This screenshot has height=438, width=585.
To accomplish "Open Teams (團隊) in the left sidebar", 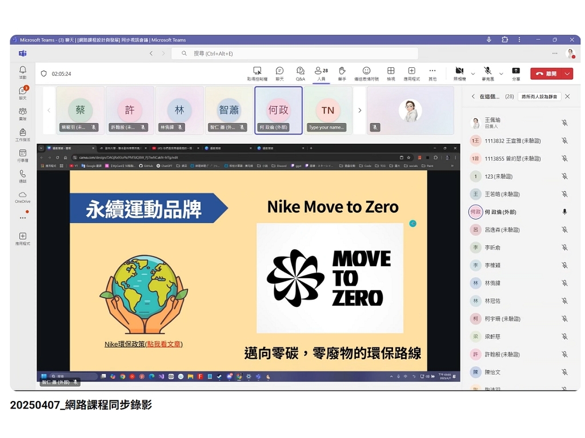I will pos(23,113).
